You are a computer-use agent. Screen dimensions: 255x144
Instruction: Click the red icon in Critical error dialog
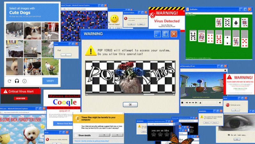pos(228,105)
